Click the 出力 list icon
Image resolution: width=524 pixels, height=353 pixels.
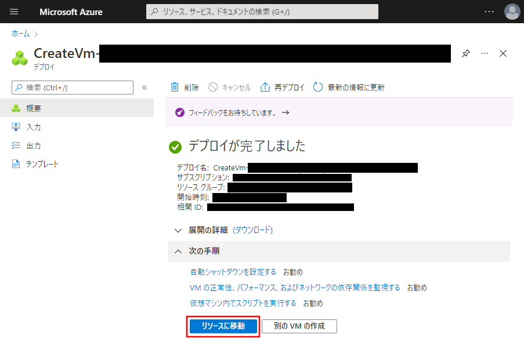(x=16, y=145)
